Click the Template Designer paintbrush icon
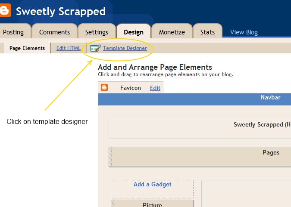Image resolution: width=291 pixels, height=207 pixels. pyautogui.click(x=95, y=48)
